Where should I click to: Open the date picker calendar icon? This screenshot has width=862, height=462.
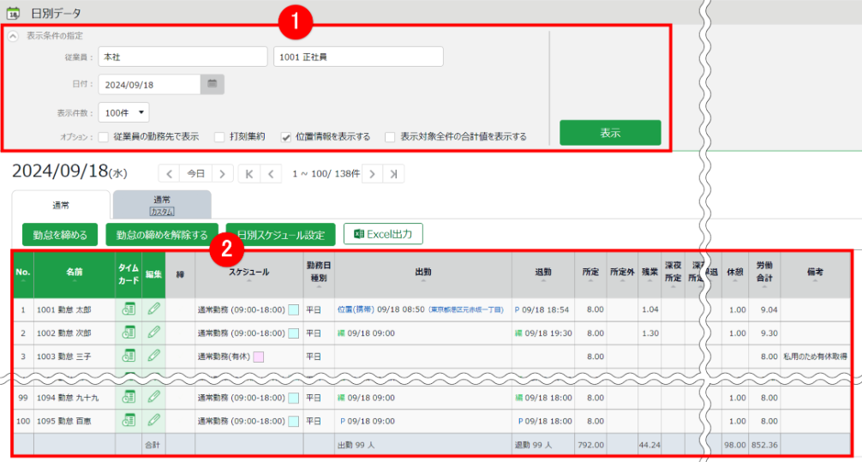pyautogui.click(x=213, y=84)
